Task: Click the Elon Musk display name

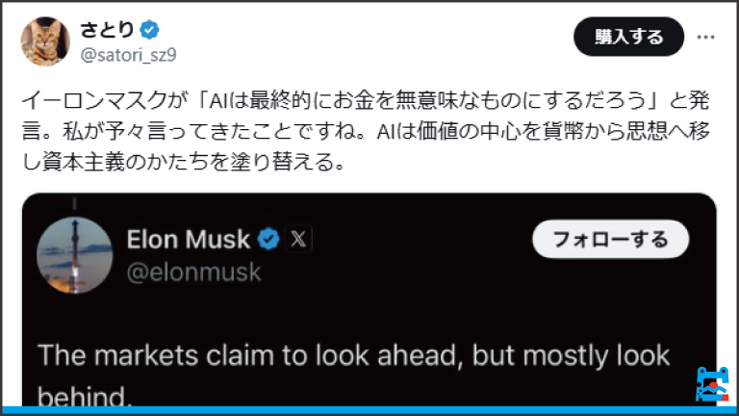Action: click(x=189, y=239)
